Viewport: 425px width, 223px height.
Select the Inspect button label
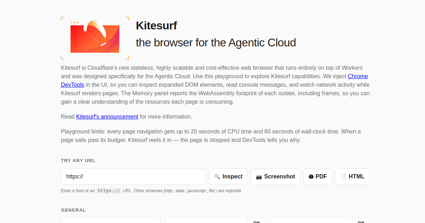(x=232, y=177)
